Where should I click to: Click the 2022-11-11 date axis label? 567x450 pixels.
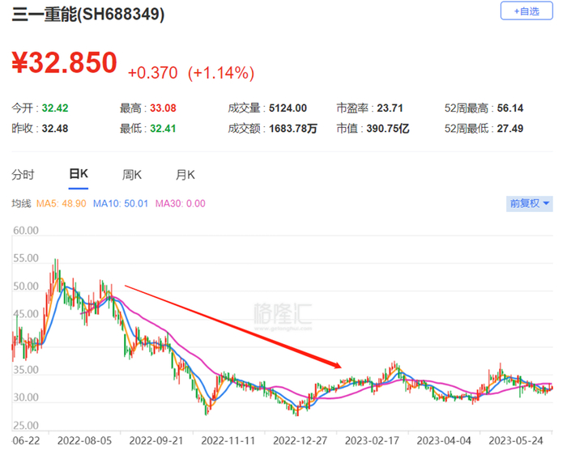(228, 440)
